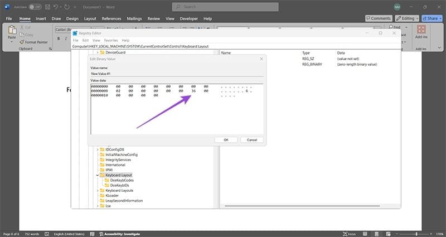Open the Word Help tab
Image resolution: width=446 pixels, height=237 pixels.
207,18
